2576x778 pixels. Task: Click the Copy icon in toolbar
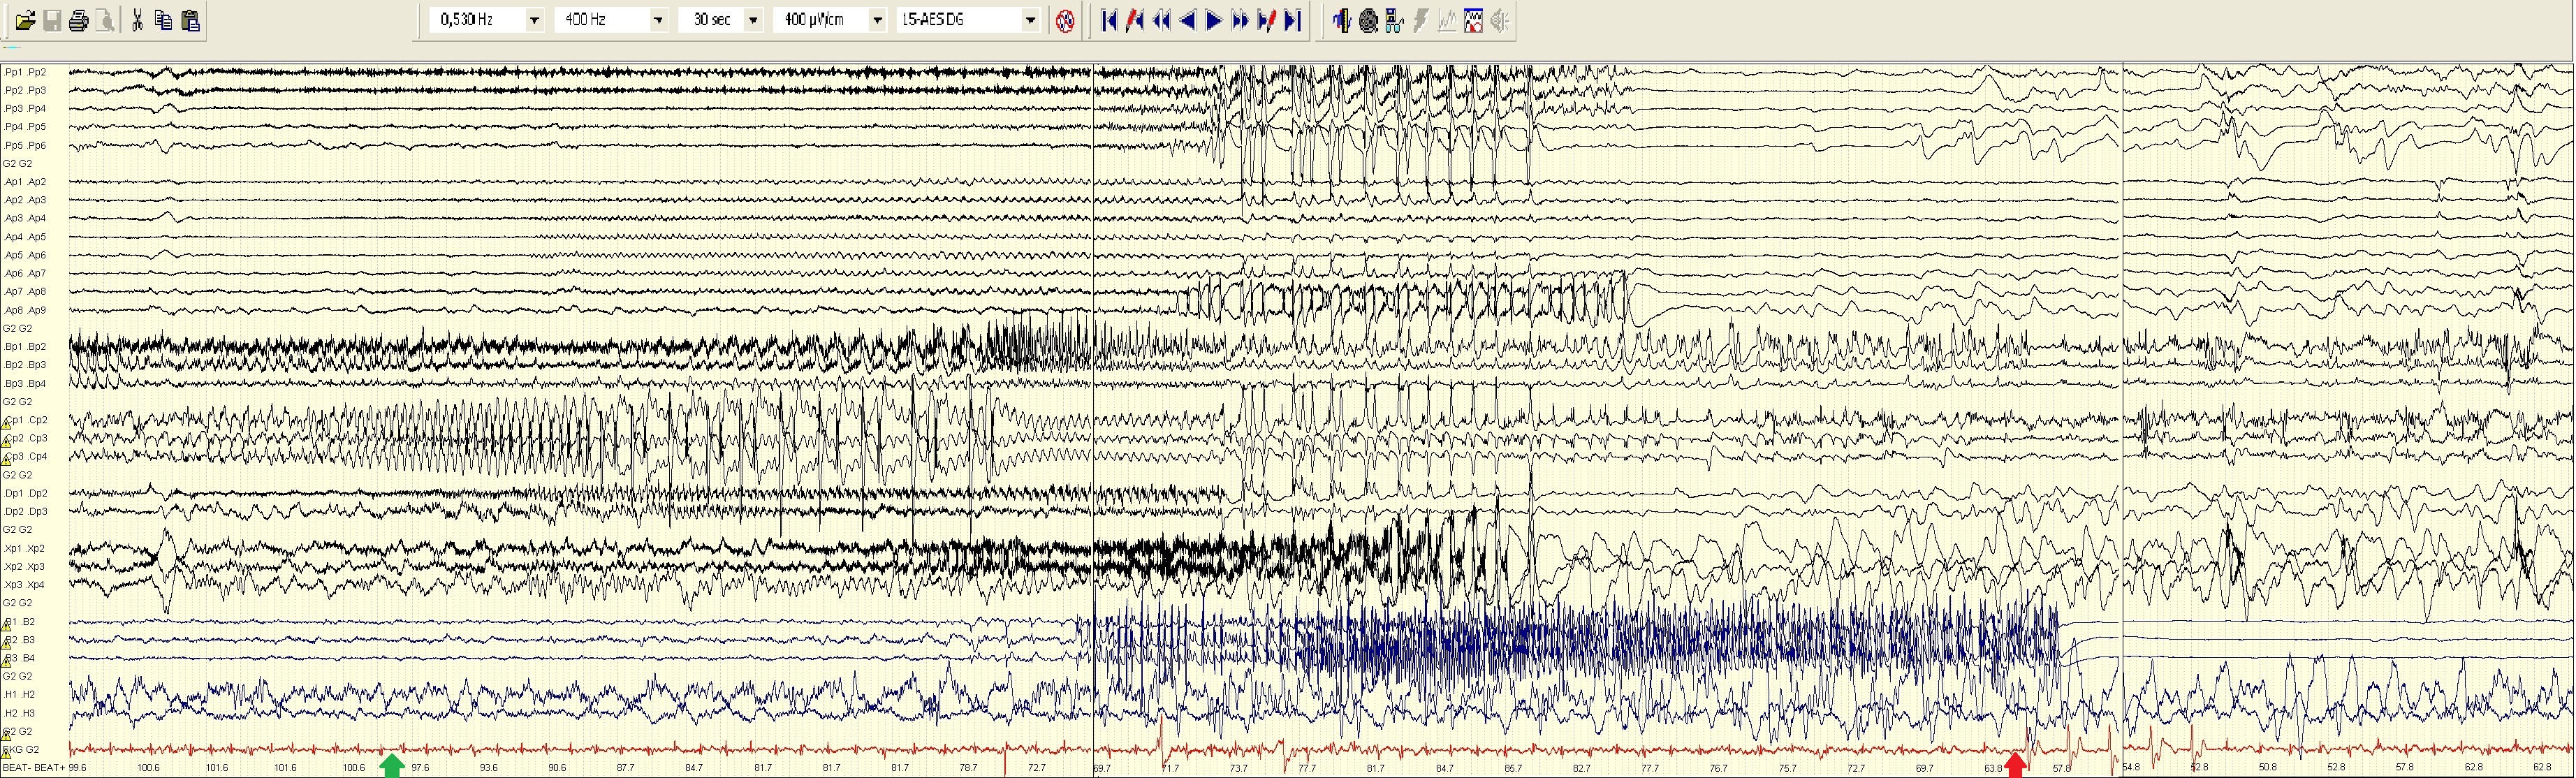(163, 20)
